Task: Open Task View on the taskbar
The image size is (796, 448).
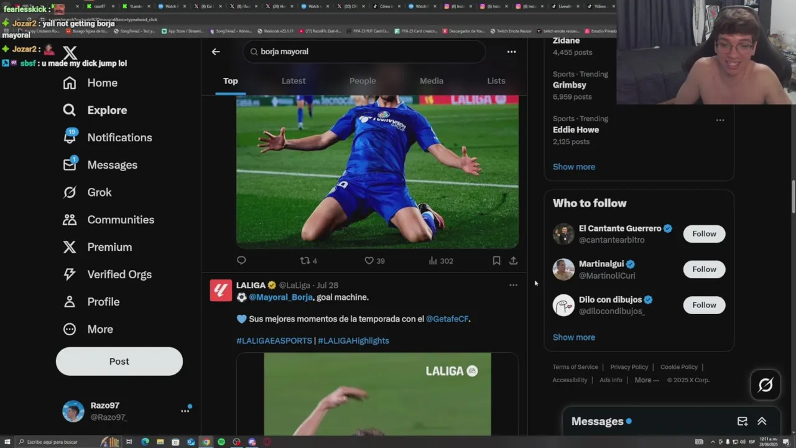Action: click(x=129, y=442)
